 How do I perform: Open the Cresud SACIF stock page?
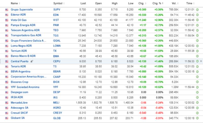(x=19, y=113)
